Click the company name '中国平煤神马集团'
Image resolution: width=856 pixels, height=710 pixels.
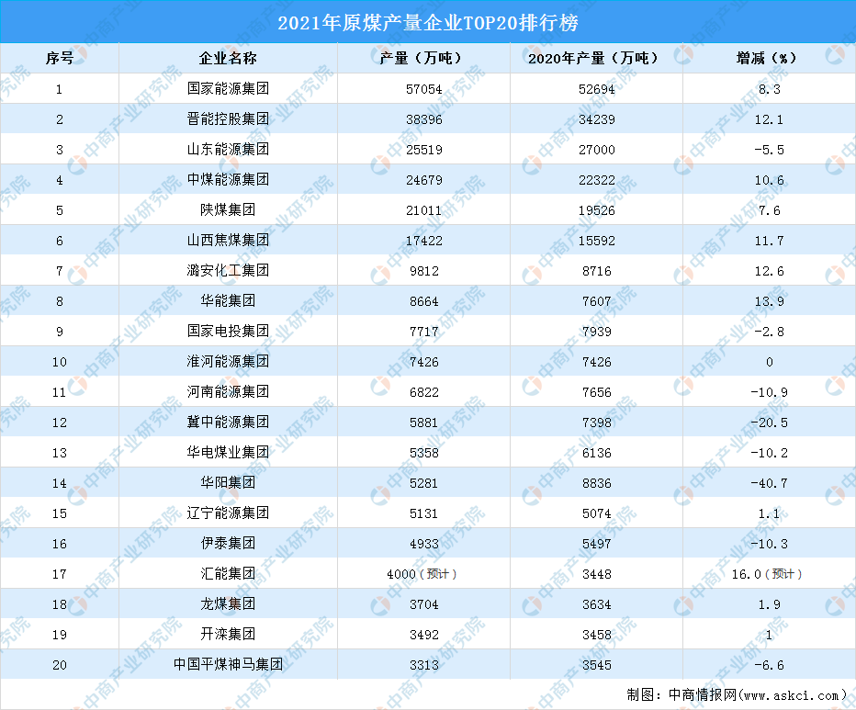coord(228,665)
